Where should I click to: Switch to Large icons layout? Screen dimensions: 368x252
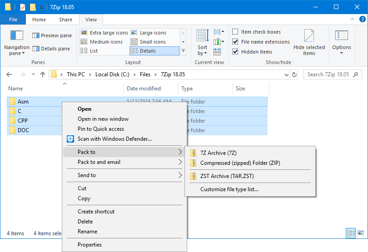[x=149, y=33]
